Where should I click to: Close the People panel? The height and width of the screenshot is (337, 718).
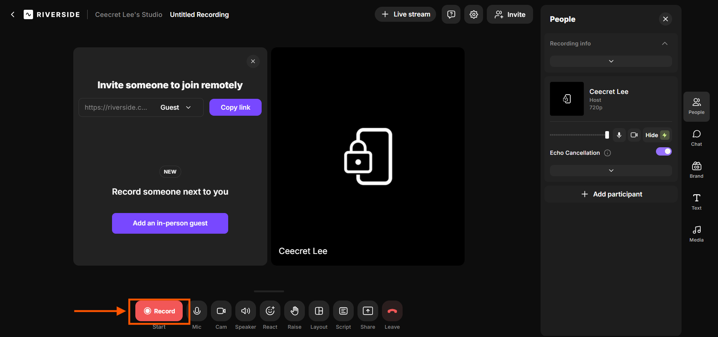tap(665, 19)
